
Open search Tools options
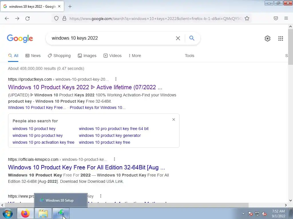[x=189, y=56]
